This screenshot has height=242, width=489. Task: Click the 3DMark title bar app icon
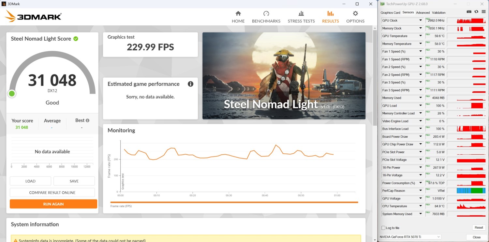(x=4, y=4)
